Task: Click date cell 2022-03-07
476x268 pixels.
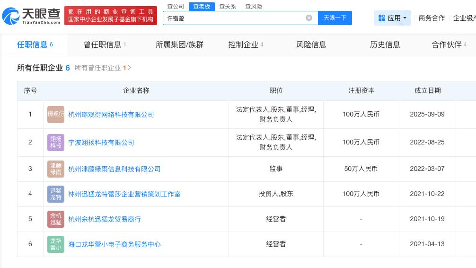Action: click(427, 169)
